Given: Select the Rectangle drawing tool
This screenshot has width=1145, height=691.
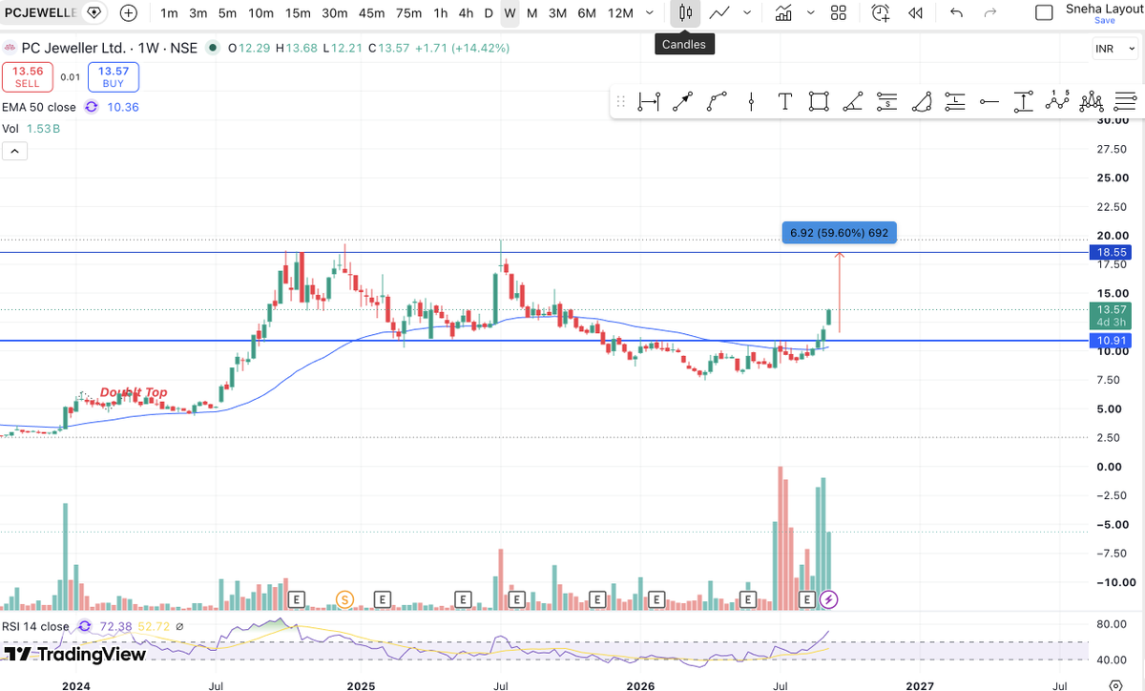Looking at the screenshot, I should (x=819, y=102).
